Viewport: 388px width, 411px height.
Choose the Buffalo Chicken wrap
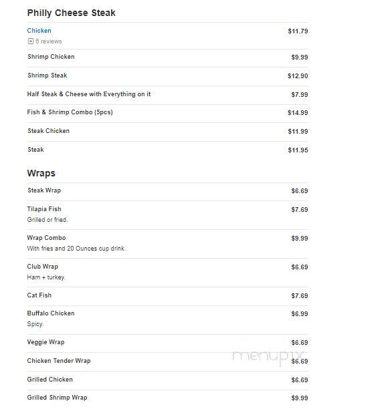(x=51, y=313)
